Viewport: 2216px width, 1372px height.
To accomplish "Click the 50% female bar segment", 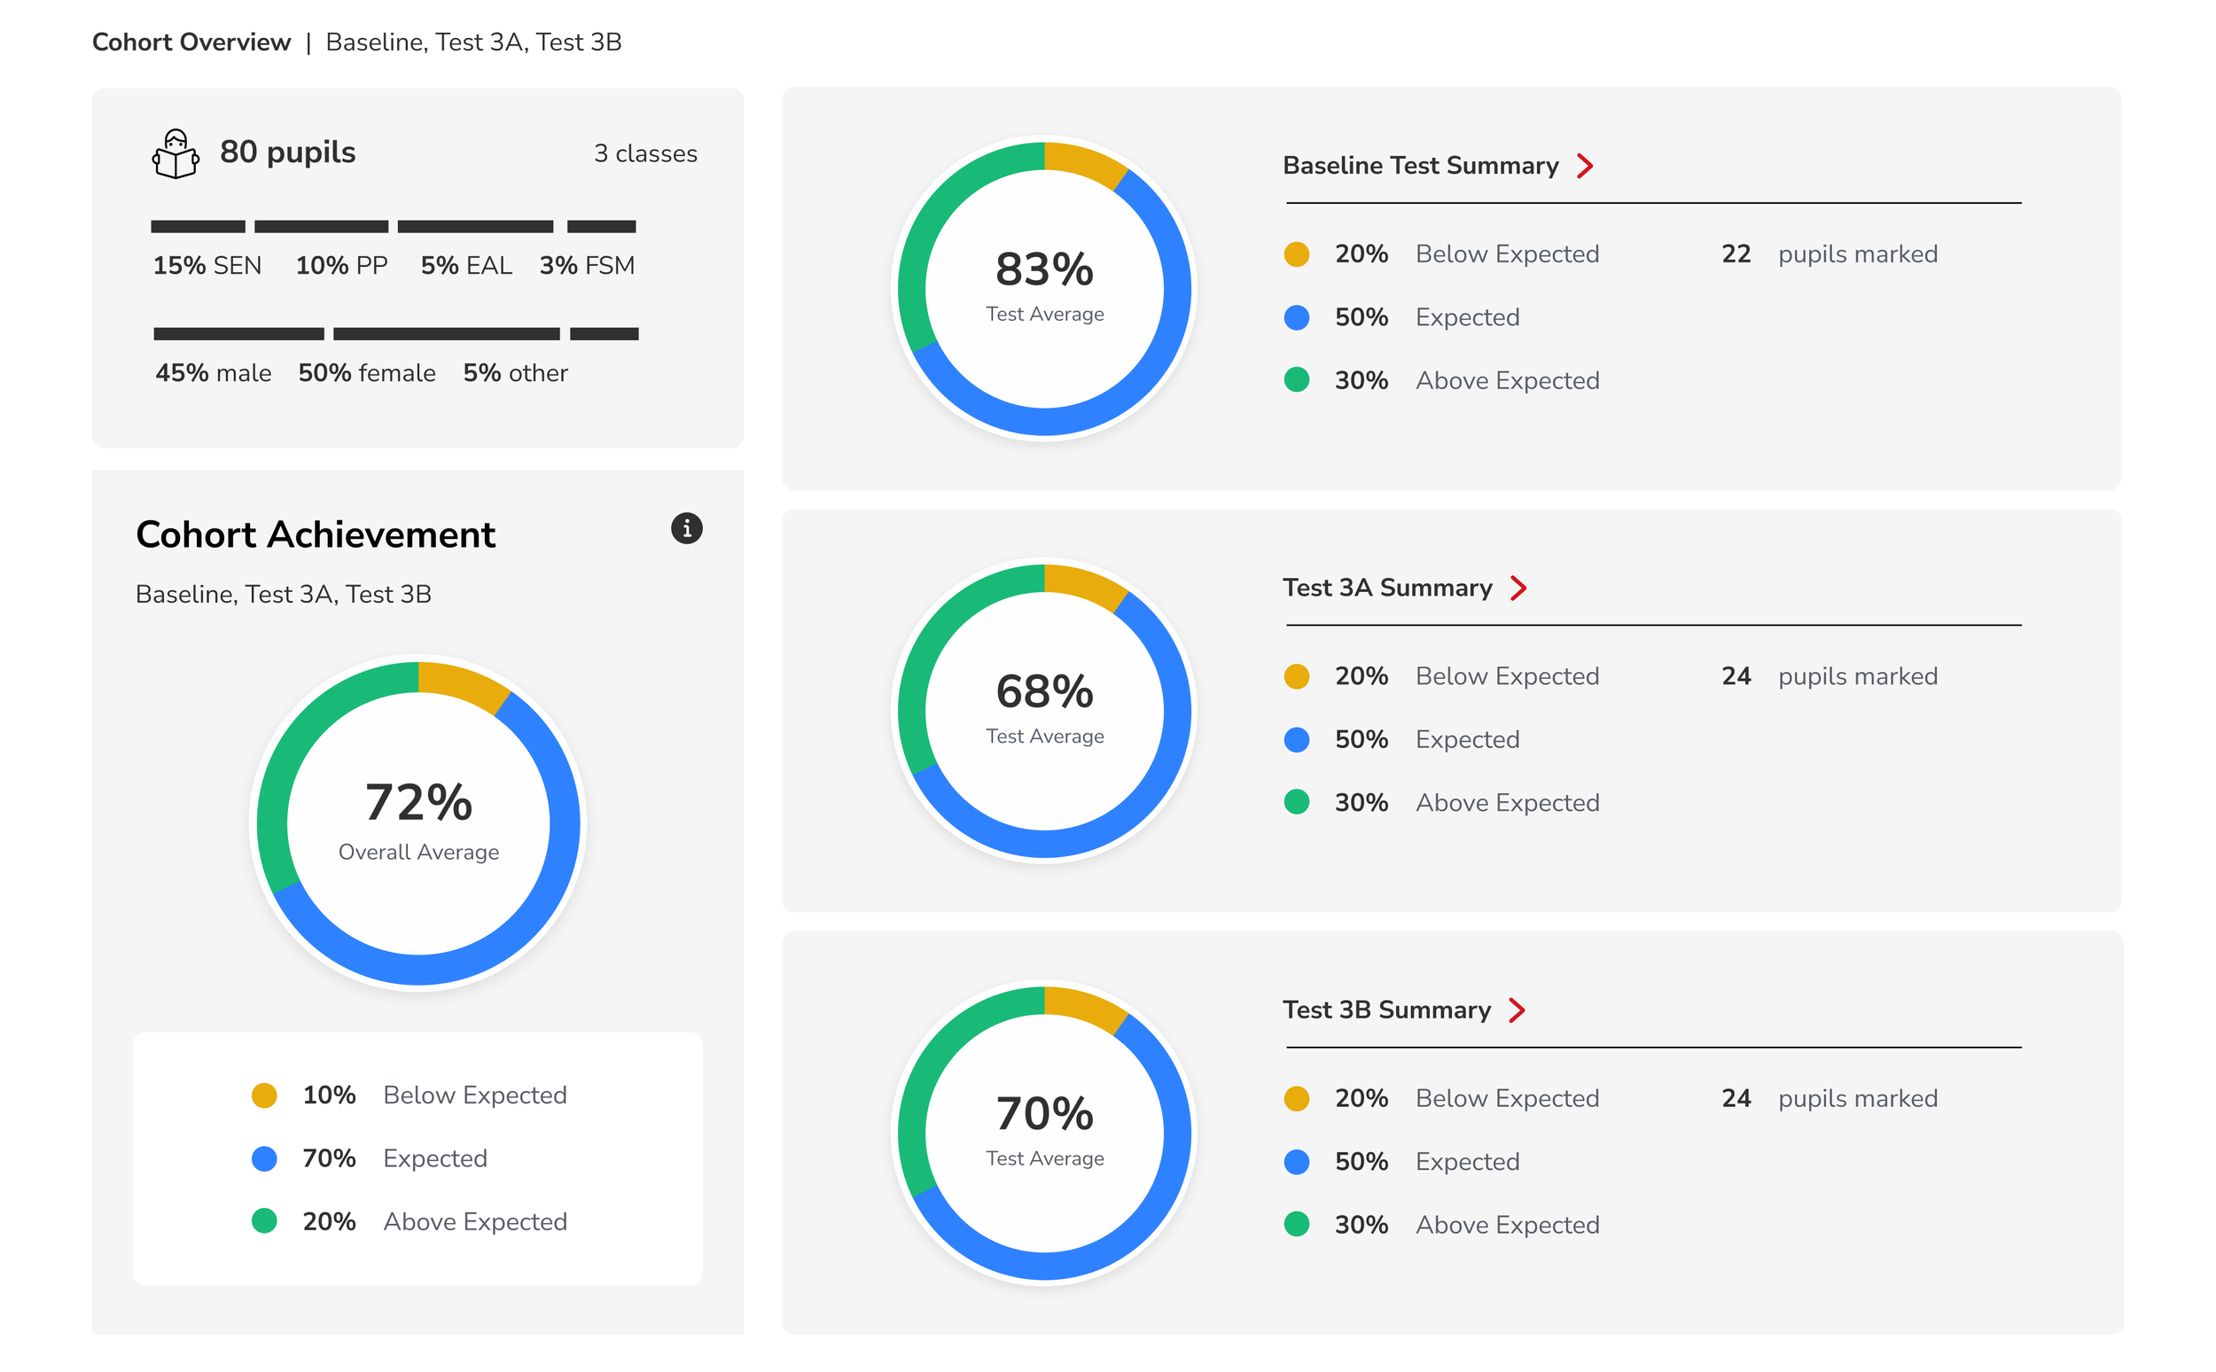I will 446,334.
